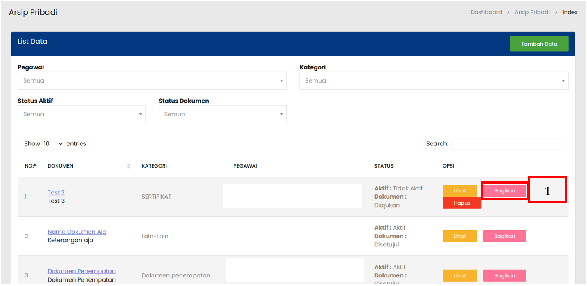
Task: Change the Show entries count selector
Action: coord(53,144)
